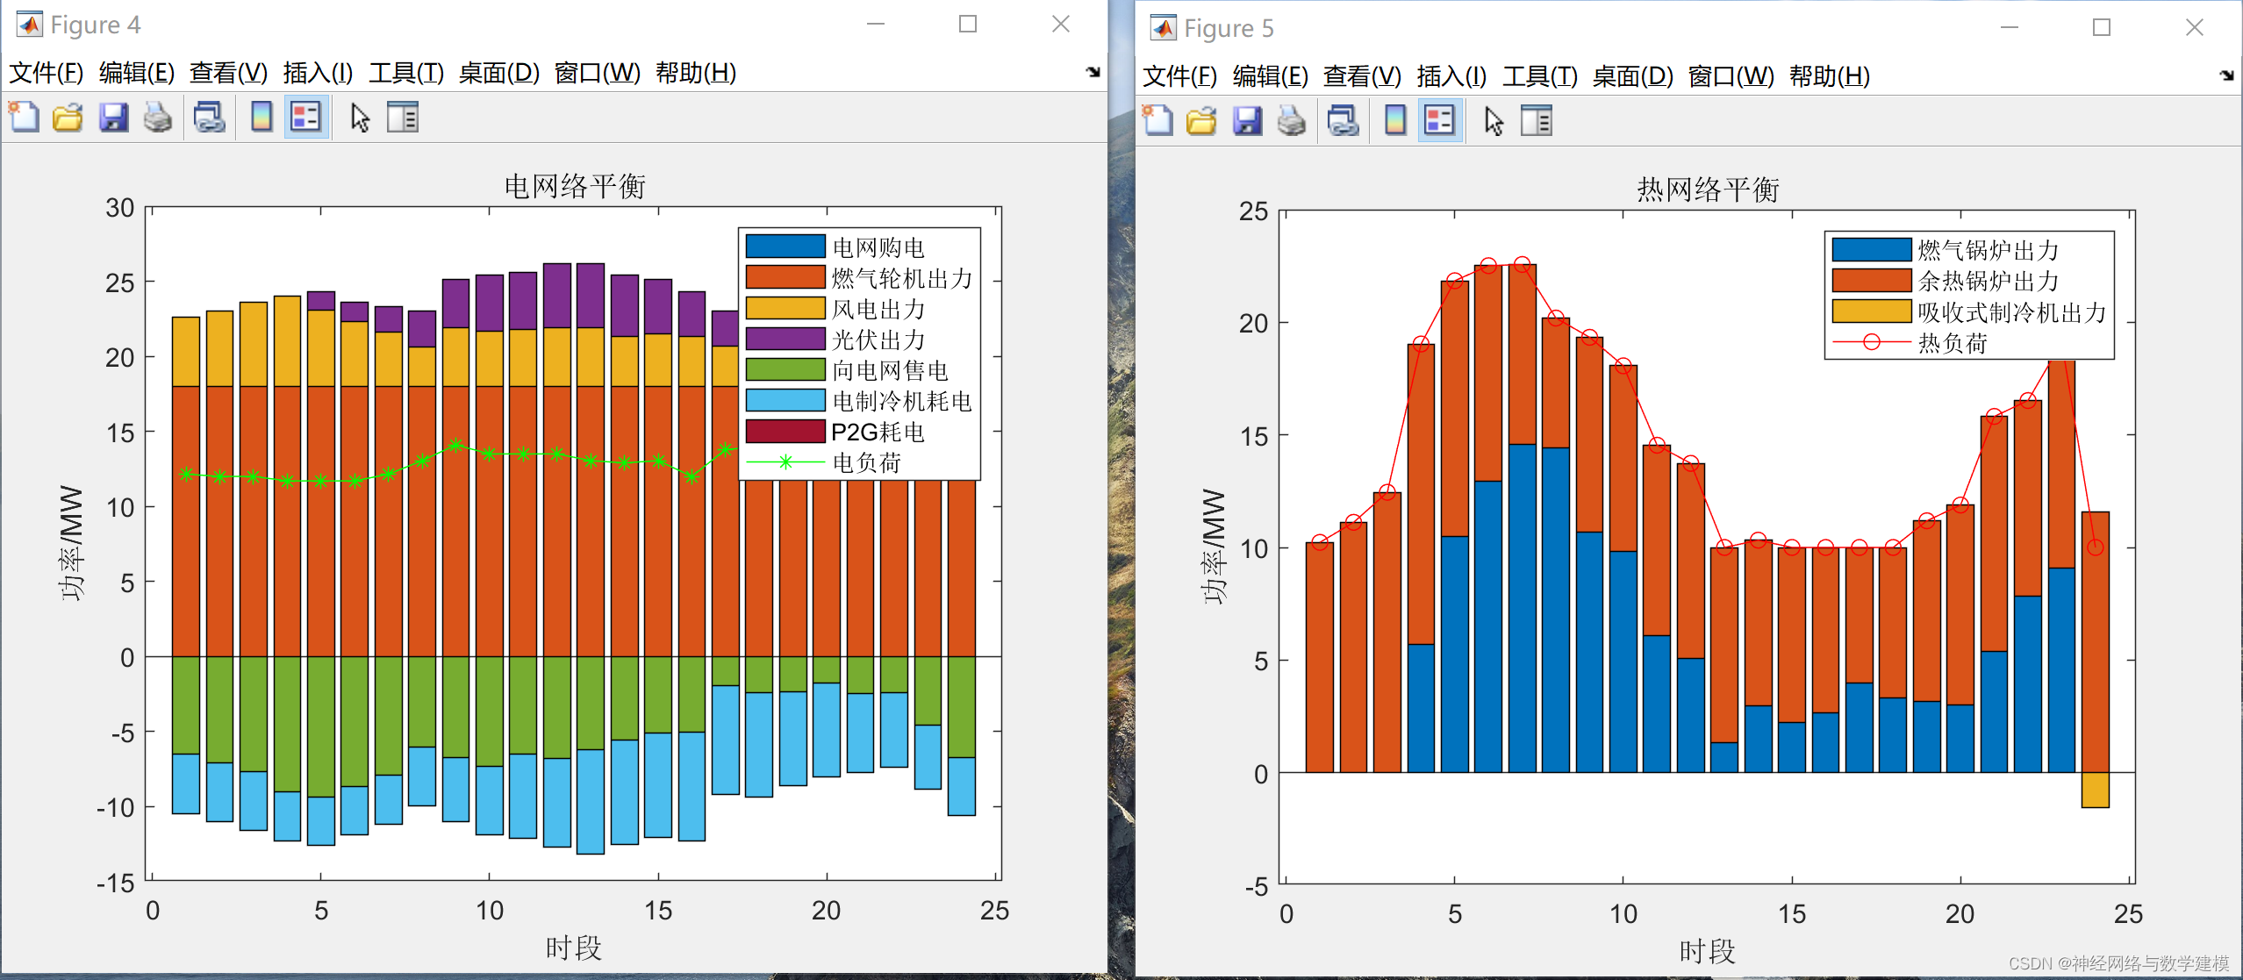Click the 热网络平衡 chart title

click(x=1707, y=190)
